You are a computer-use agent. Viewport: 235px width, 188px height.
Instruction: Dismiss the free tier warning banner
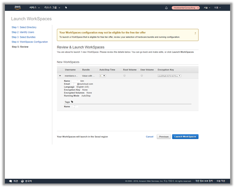[x=195, y=33]
